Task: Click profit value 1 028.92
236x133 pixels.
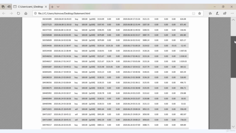Action: tap(183, 56)
